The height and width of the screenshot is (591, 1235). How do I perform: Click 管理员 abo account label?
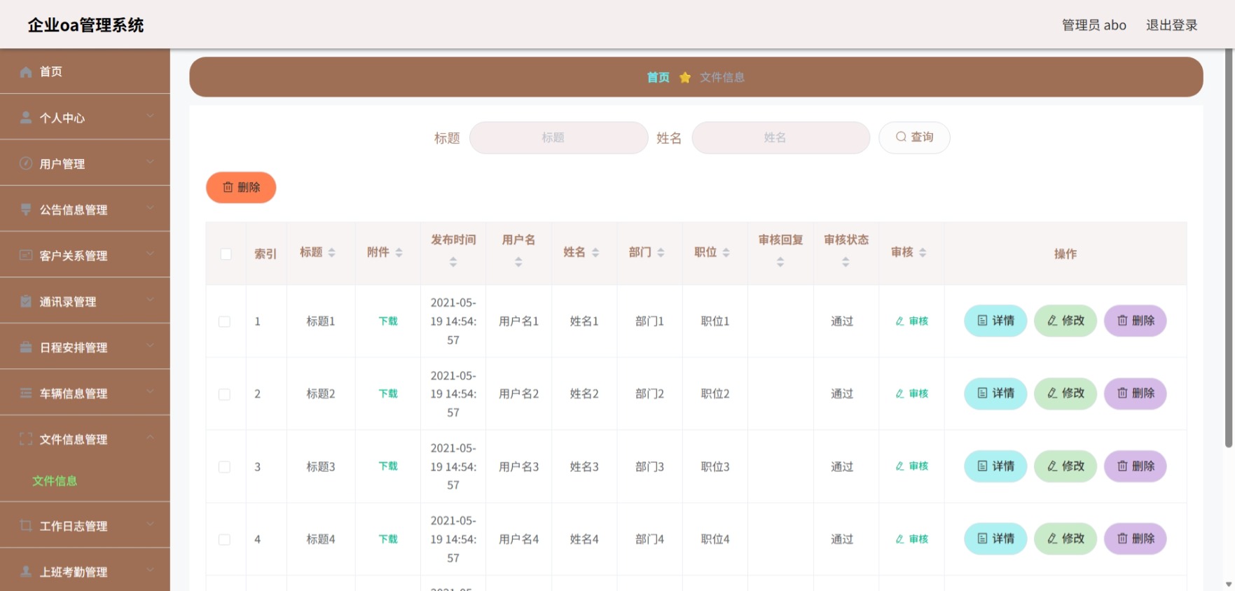coord(1094,25)
